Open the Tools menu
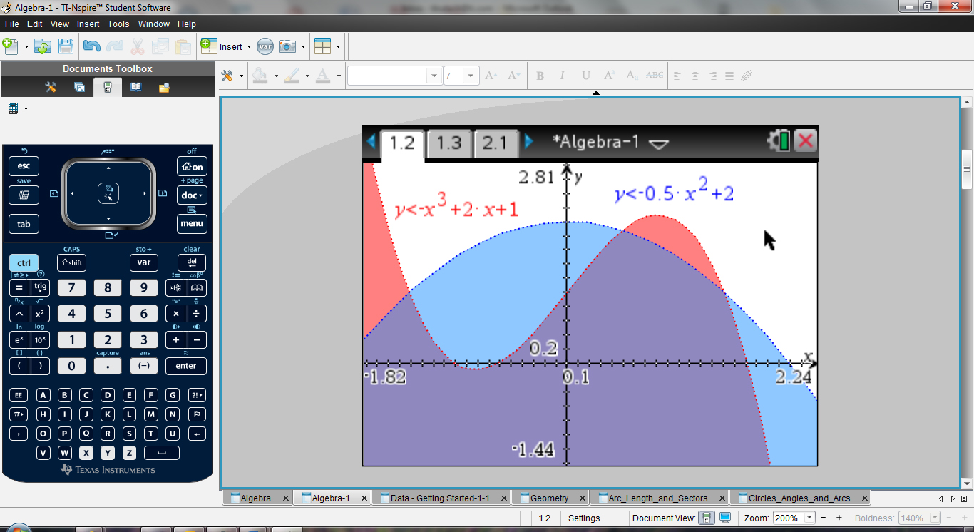 point(118,24)
